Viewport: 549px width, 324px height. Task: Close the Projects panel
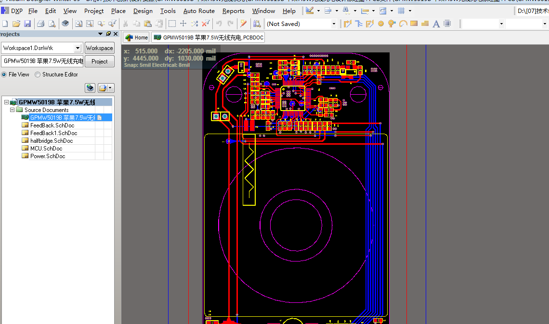(x=116, y=34)
